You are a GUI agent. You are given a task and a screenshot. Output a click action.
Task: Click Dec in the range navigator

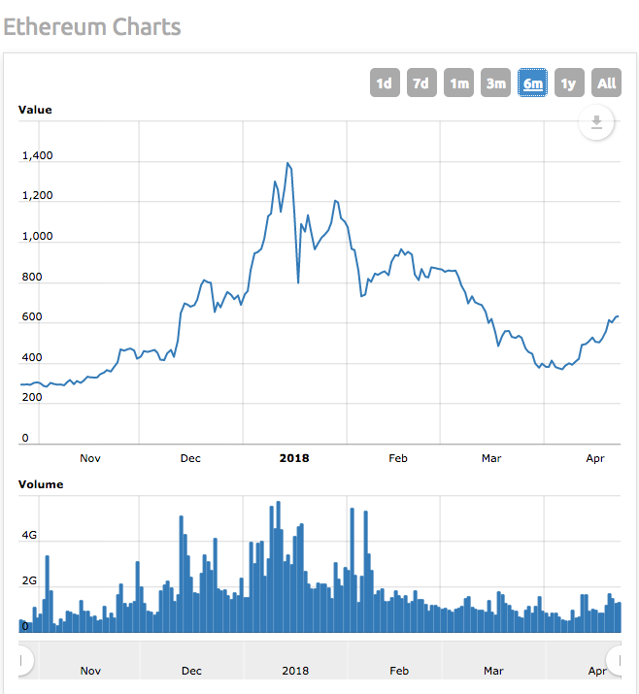click(191, 671)
